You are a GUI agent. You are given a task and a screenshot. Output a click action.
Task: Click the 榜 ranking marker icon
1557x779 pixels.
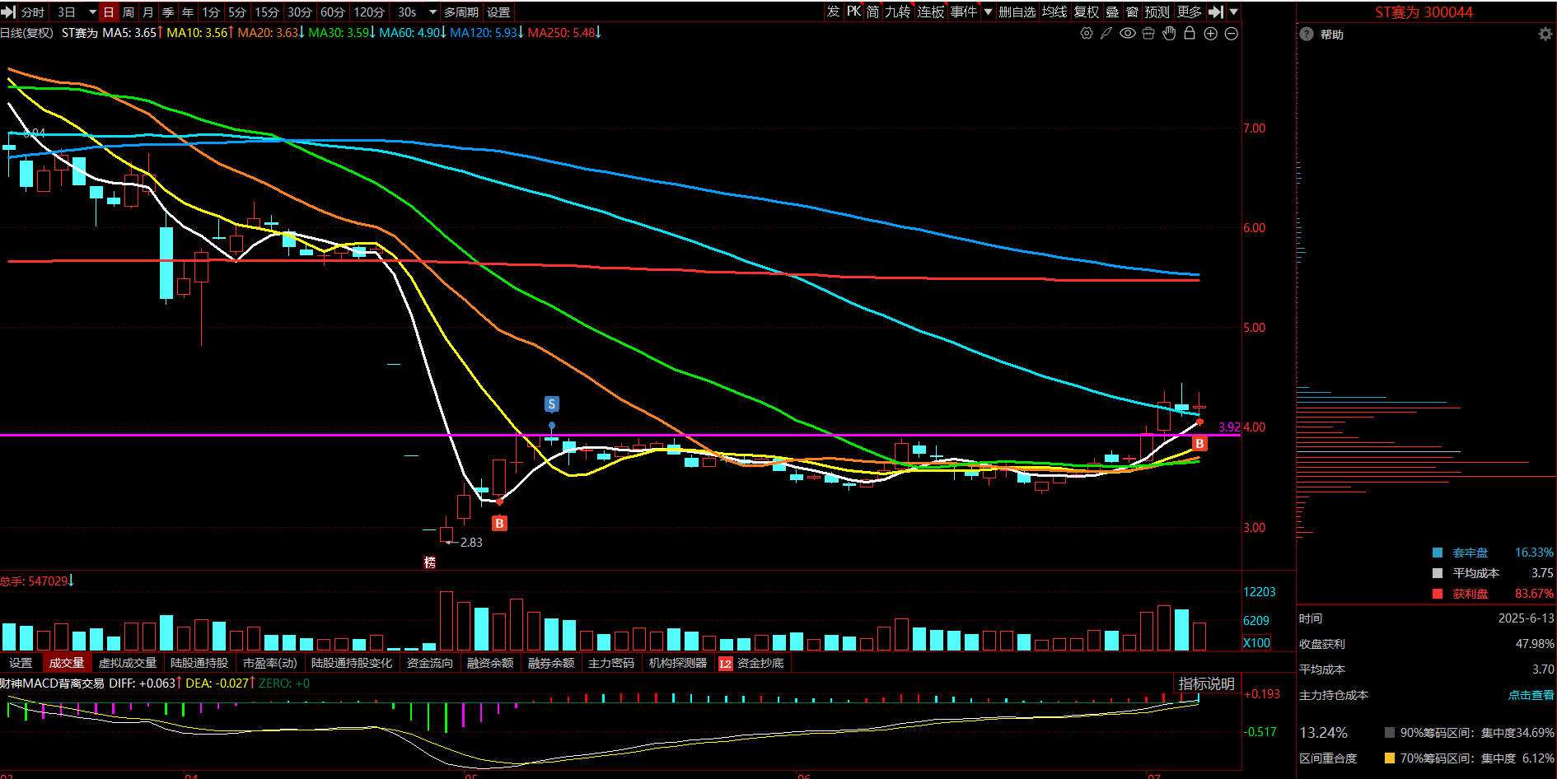(429, 562)
